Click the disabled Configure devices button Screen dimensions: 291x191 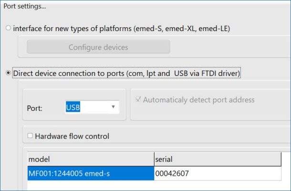tap(98, 47)
